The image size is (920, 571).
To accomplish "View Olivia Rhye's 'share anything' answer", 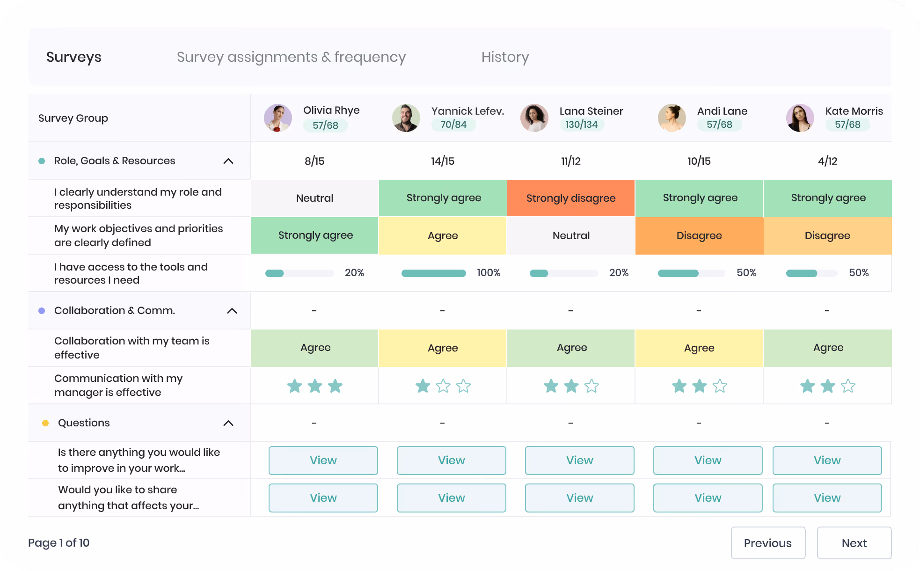I will point(323,498).
